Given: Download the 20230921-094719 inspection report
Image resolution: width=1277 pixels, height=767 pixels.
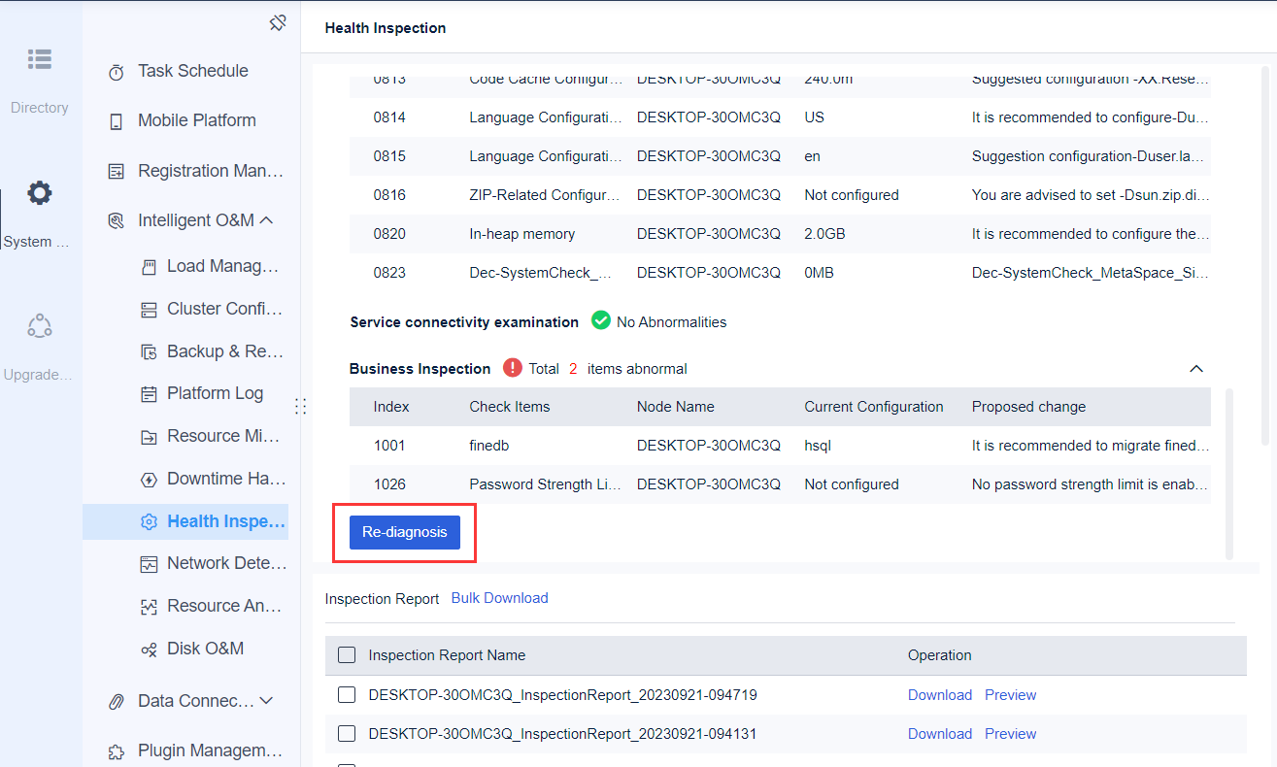Looking at the screenshot, I should point(940,695).
